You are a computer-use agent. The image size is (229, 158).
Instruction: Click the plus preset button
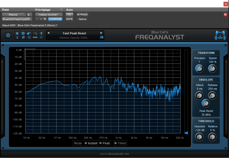click(41, 19)
